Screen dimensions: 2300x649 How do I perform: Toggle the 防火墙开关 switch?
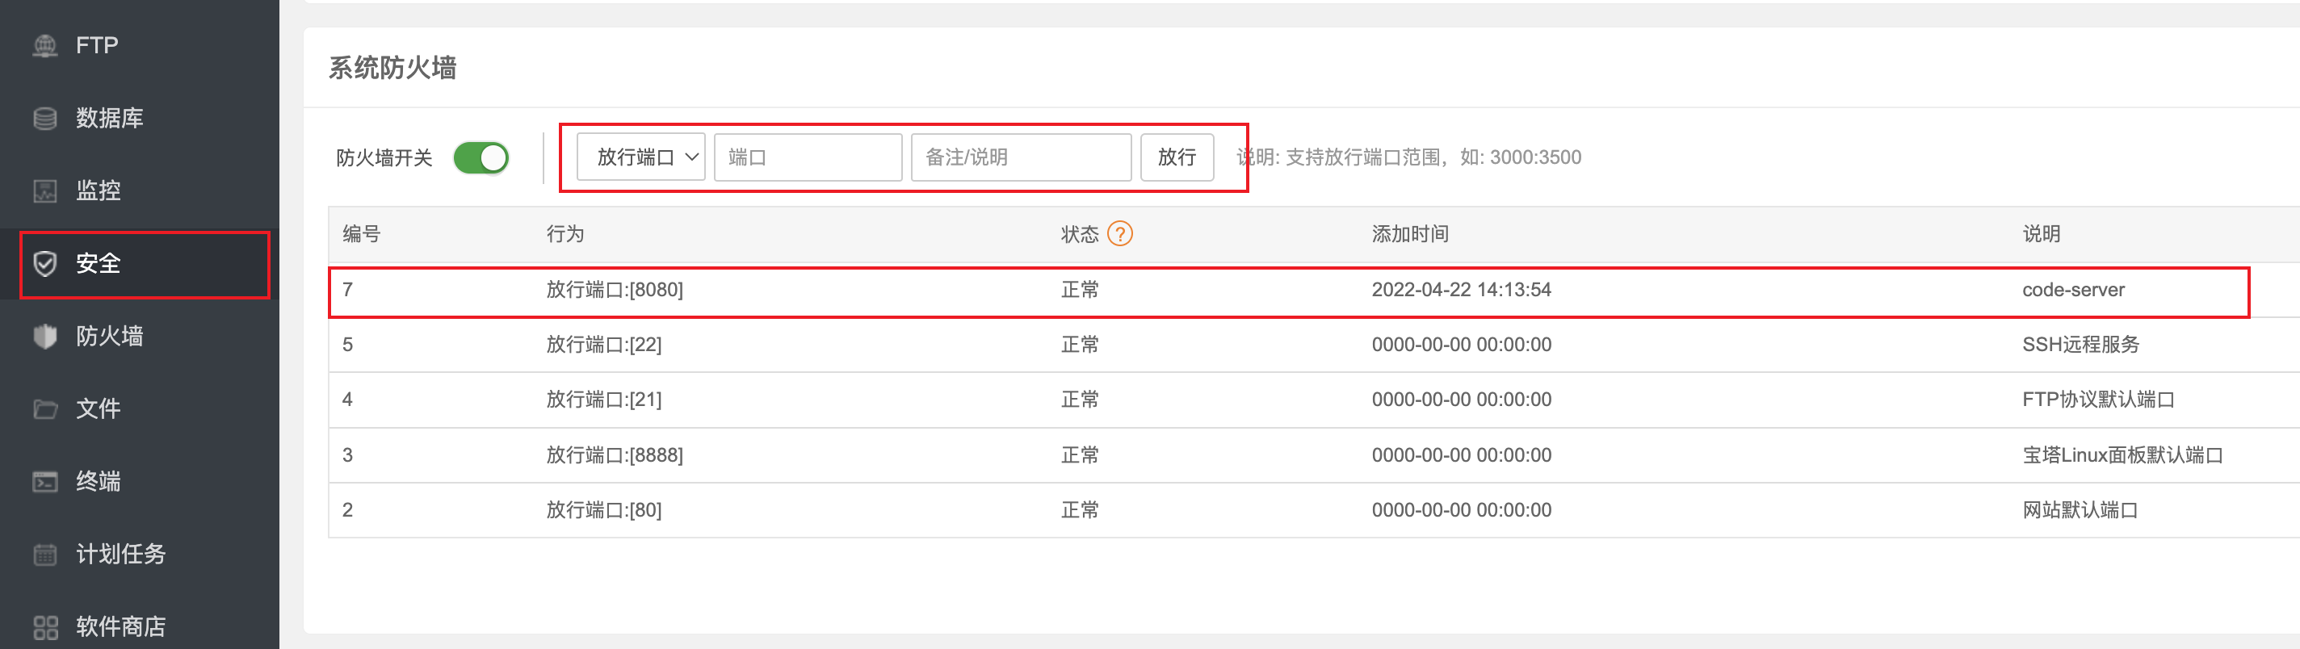point(481,158)
